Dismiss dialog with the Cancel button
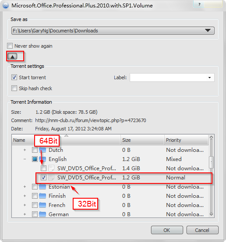 pos(202,230)
